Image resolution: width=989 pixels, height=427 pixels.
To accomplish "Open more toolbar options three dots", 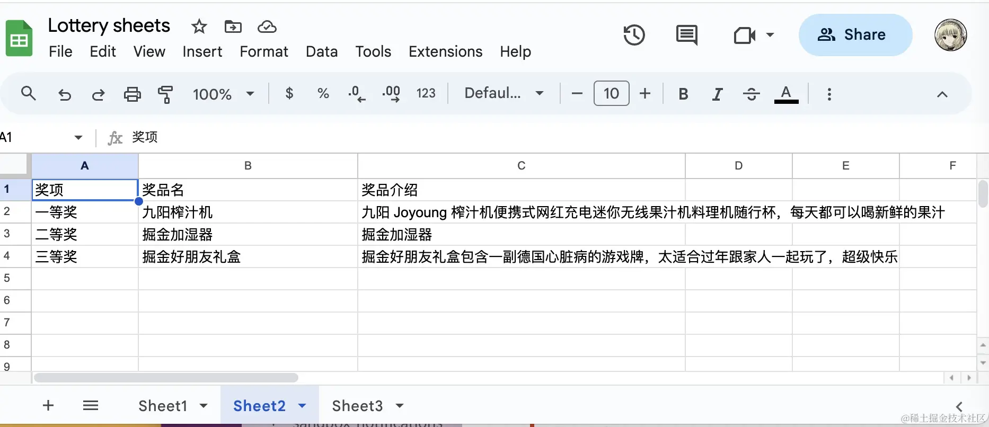I will coord(829,94).
